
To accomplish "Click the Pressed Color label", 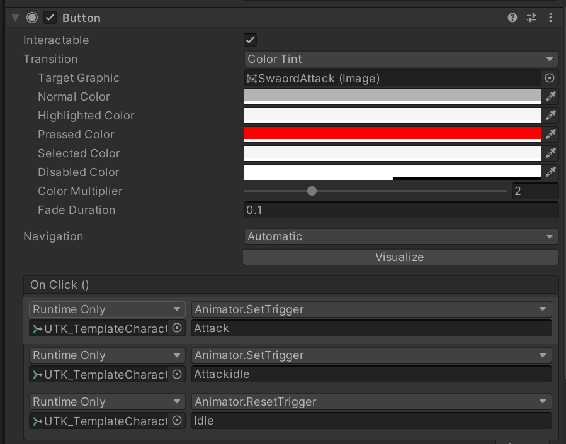I will point(76,134).
